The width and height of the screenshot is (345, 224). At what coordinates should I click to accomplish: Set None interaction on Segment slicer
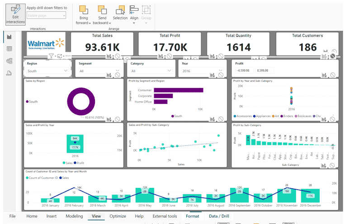[x=118, y=75]
